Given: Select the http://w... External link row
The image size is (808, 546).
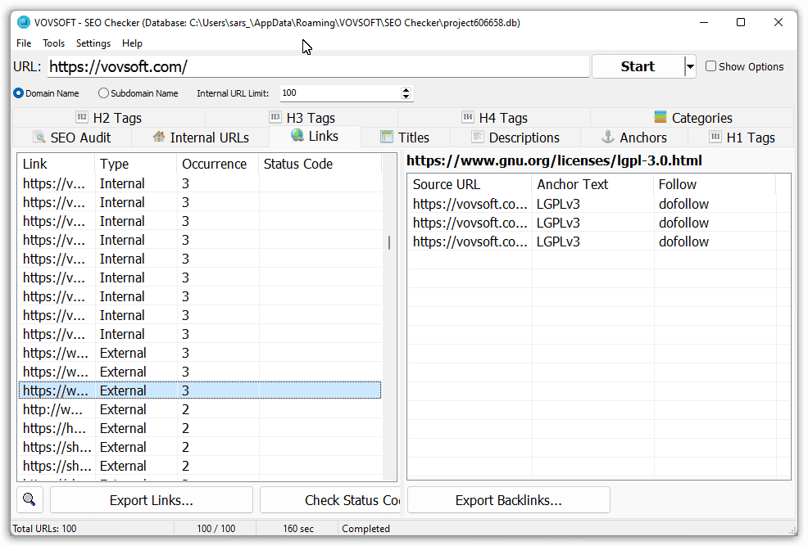Looking at the screenshot, I should tap(200, 409).
